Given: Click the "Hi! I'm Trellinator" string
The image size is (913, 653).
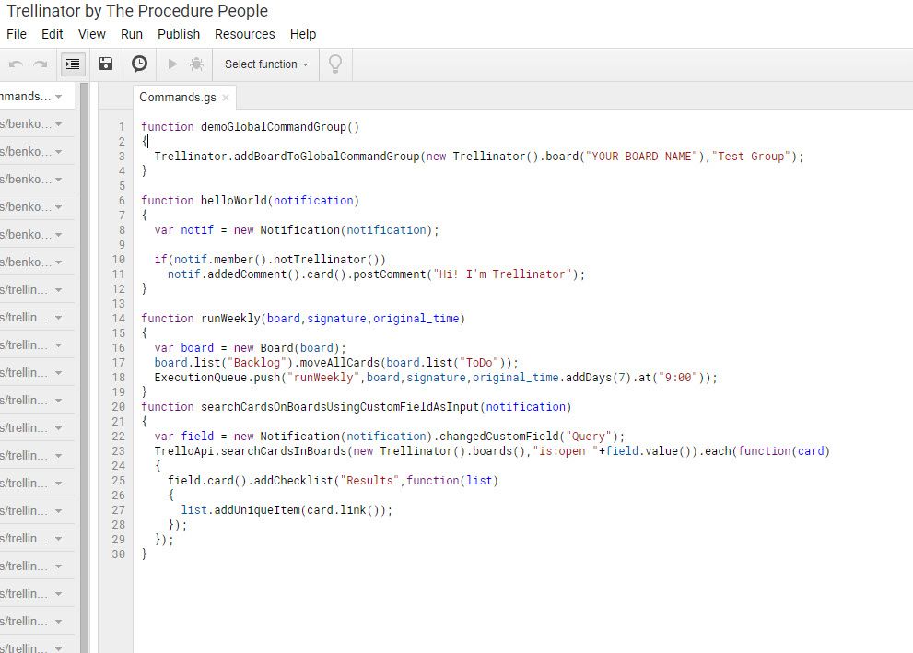Looking at the screenshot, I should tap(502, 274).
